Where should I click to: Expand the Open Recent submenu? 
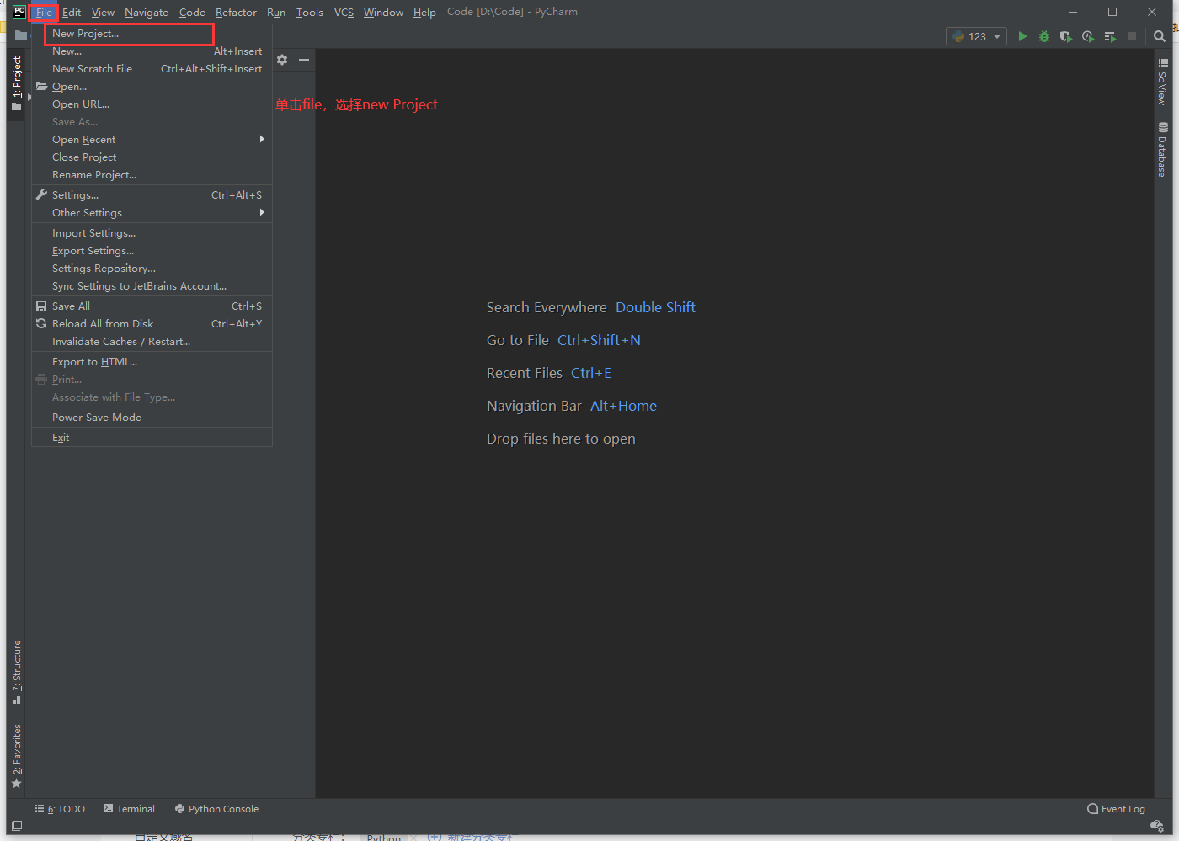152,140
